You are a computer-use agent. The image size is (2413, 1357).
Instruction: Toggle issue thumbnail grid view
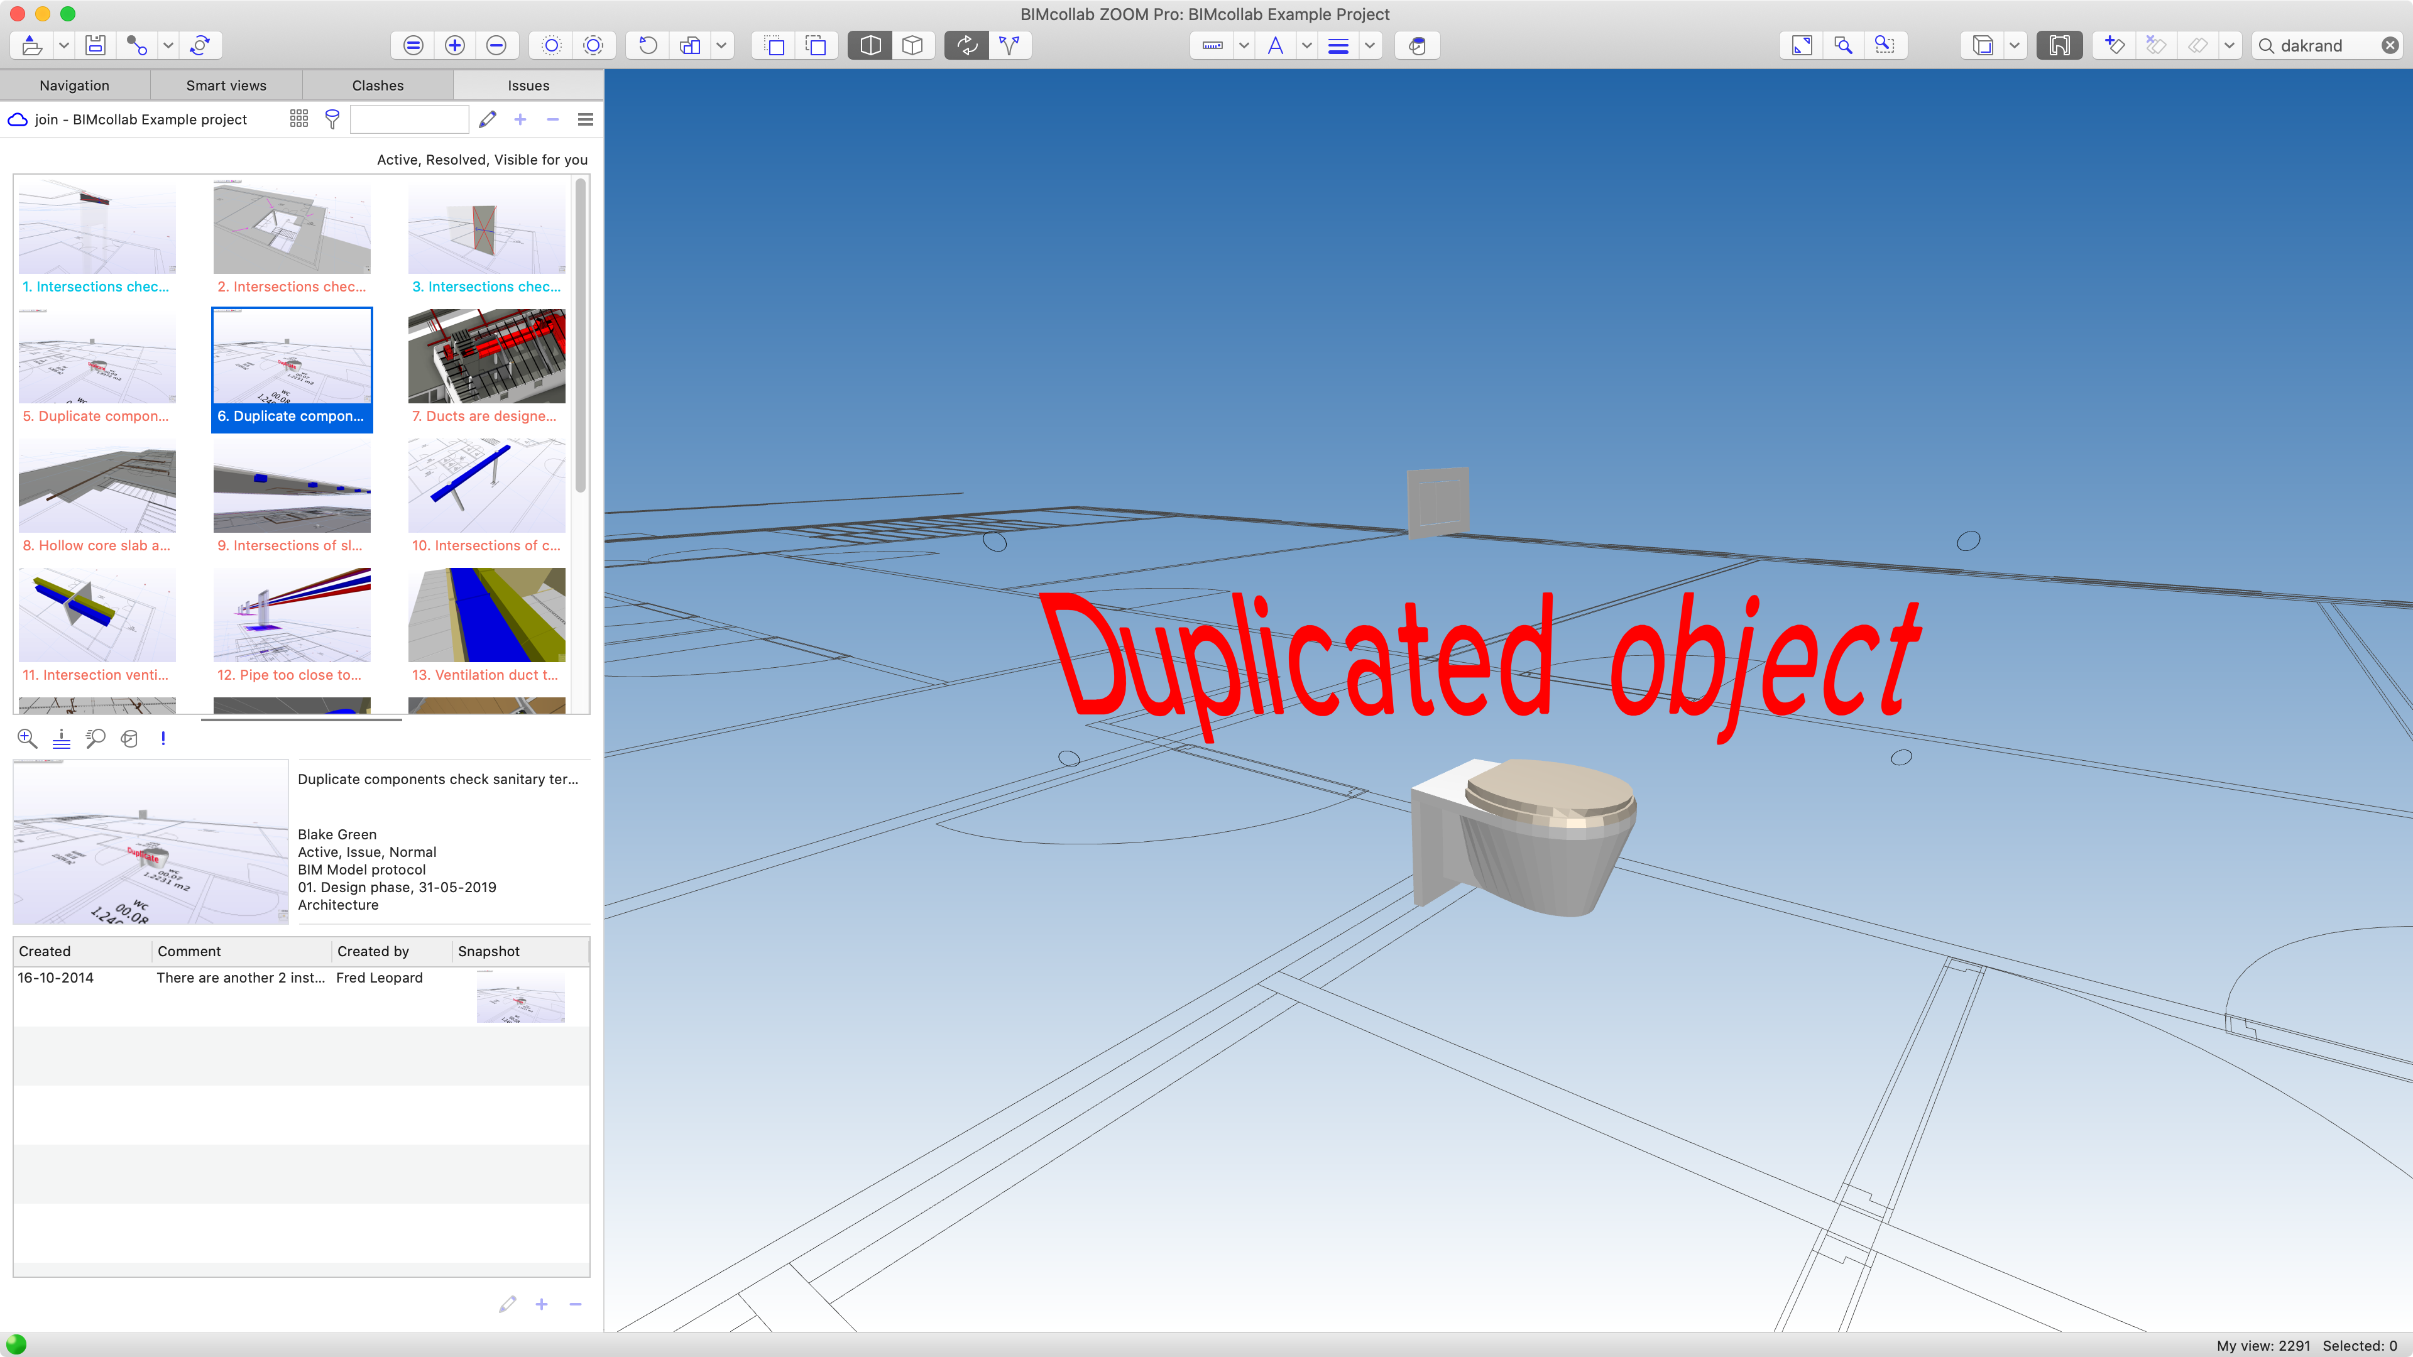pyautogui.click(x=299, y=119)
